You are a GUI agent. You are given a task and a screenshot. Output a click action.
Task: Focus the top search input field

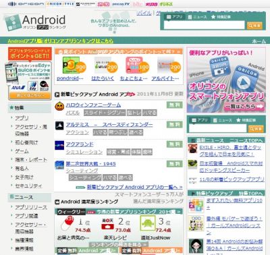pyautogui.click(x=204, y=25)
